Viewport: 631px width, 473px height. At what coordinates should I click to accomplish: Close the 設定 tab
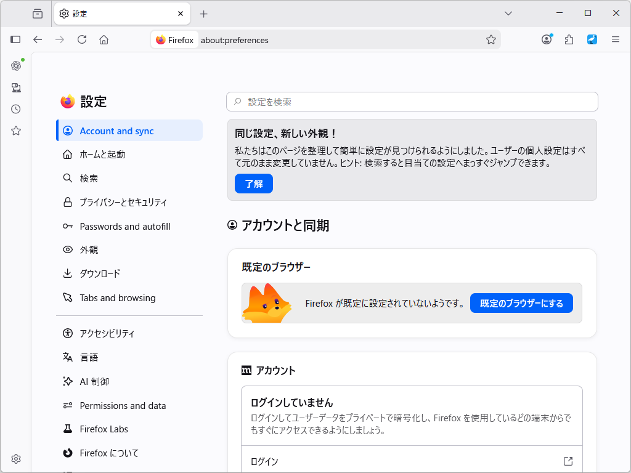[x=181, y=14]
